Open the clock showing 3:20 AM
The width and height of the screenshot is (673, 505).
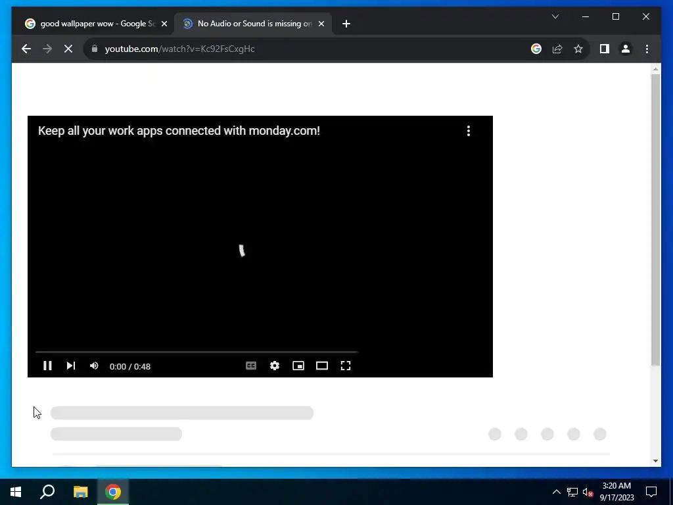[x=616, y=492]
